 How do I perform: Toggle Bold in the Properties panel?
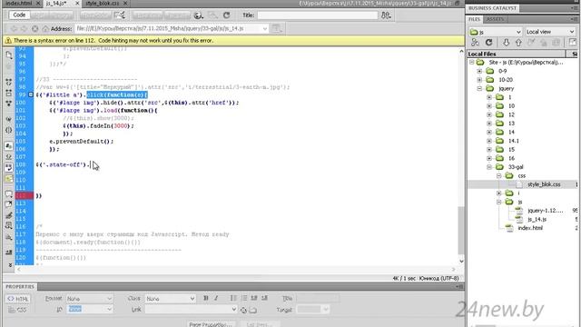(206, 298)
